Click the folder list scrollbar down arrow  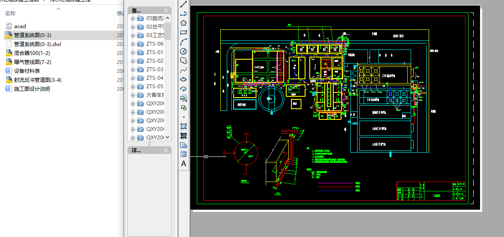click(x=167, y=137)
